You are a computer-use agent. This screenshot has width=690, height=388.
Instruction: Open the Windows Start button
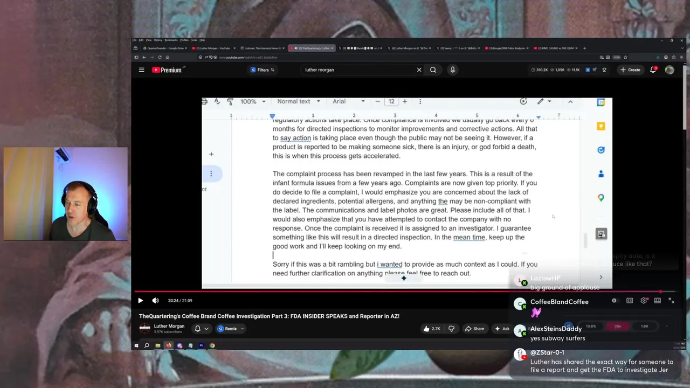(x=136, y=345)
